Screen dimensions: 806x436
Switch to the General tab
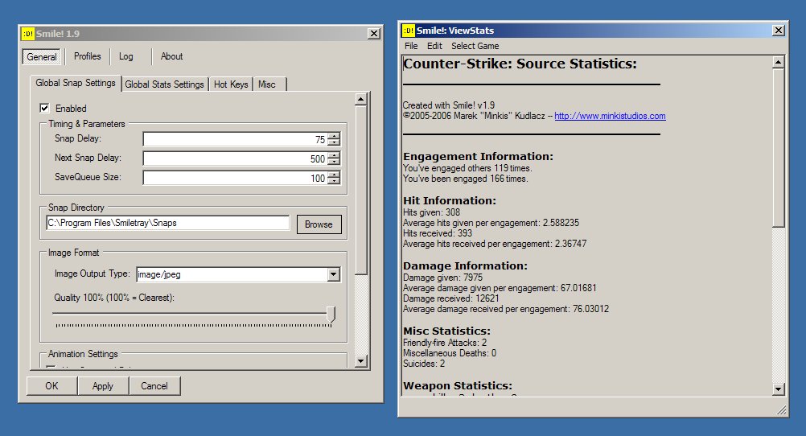coord(42,56)
